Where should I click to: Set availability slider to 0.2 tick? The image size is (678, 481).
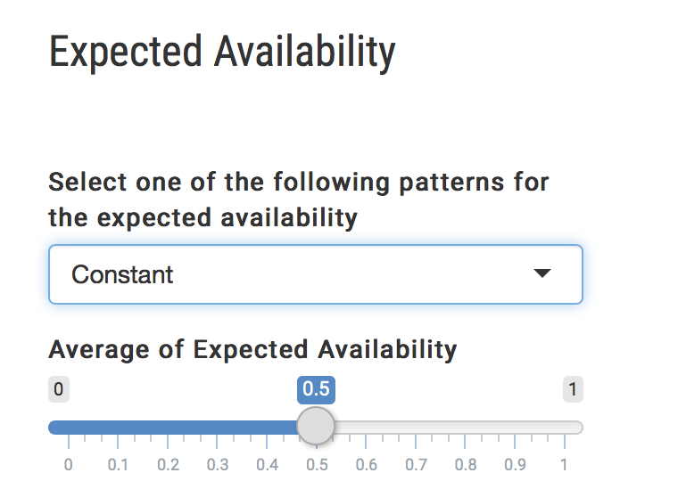click(168, 464)
